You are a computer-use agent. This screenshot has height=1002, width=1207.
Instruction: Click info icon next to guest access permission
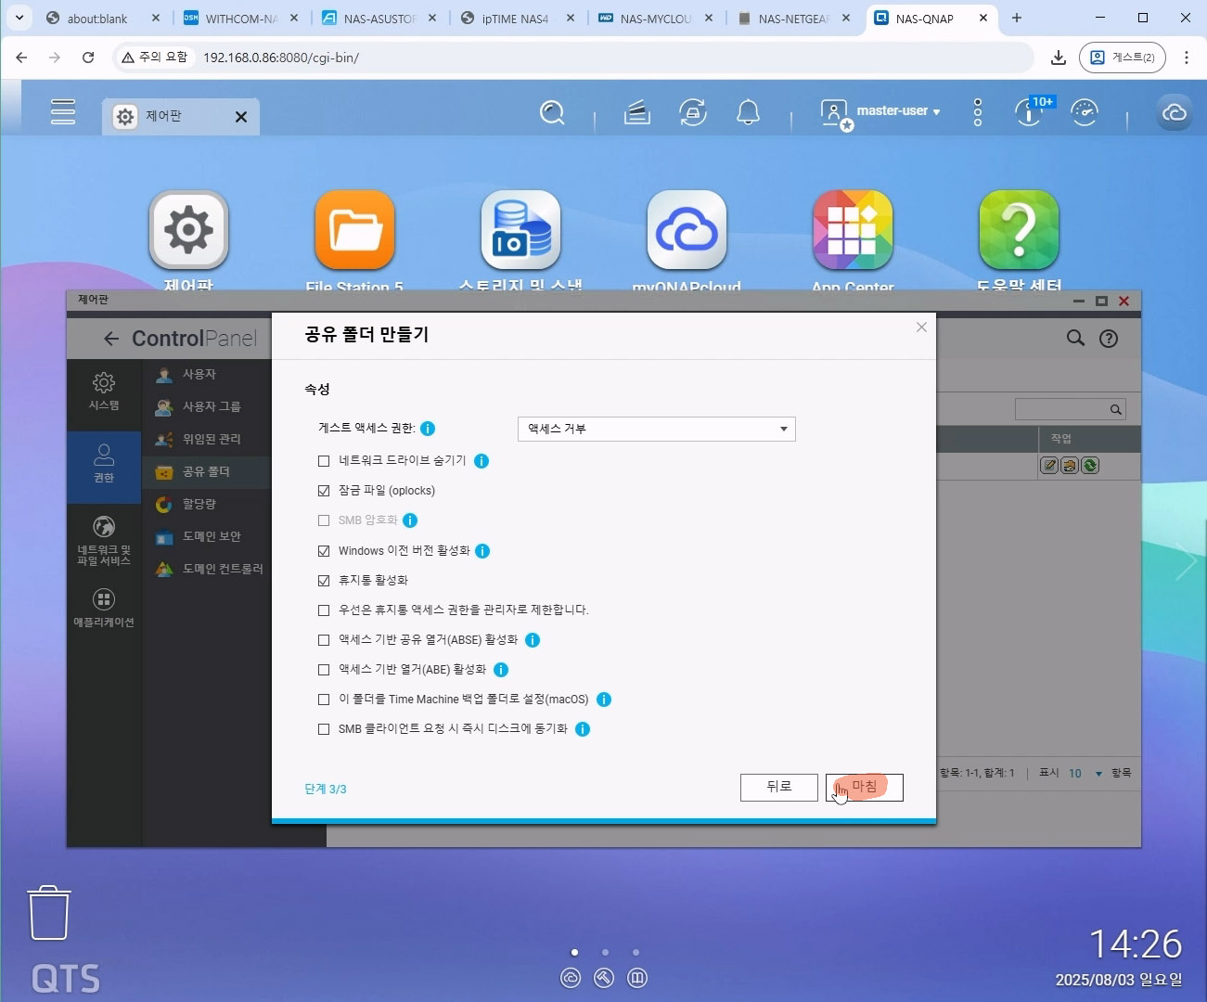click(x=428, y=429)
